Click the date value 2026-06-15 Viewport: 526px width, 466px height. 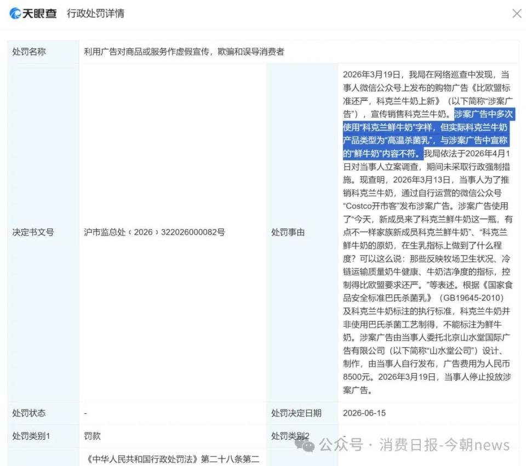pyautogui.click(x=364, y=413)
